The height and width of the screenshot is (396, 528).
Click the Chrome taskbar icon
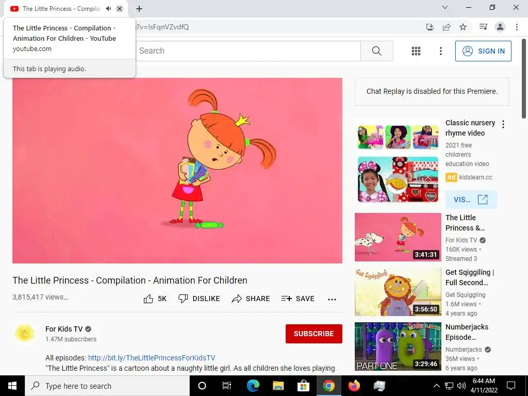[x=328, y=386]
